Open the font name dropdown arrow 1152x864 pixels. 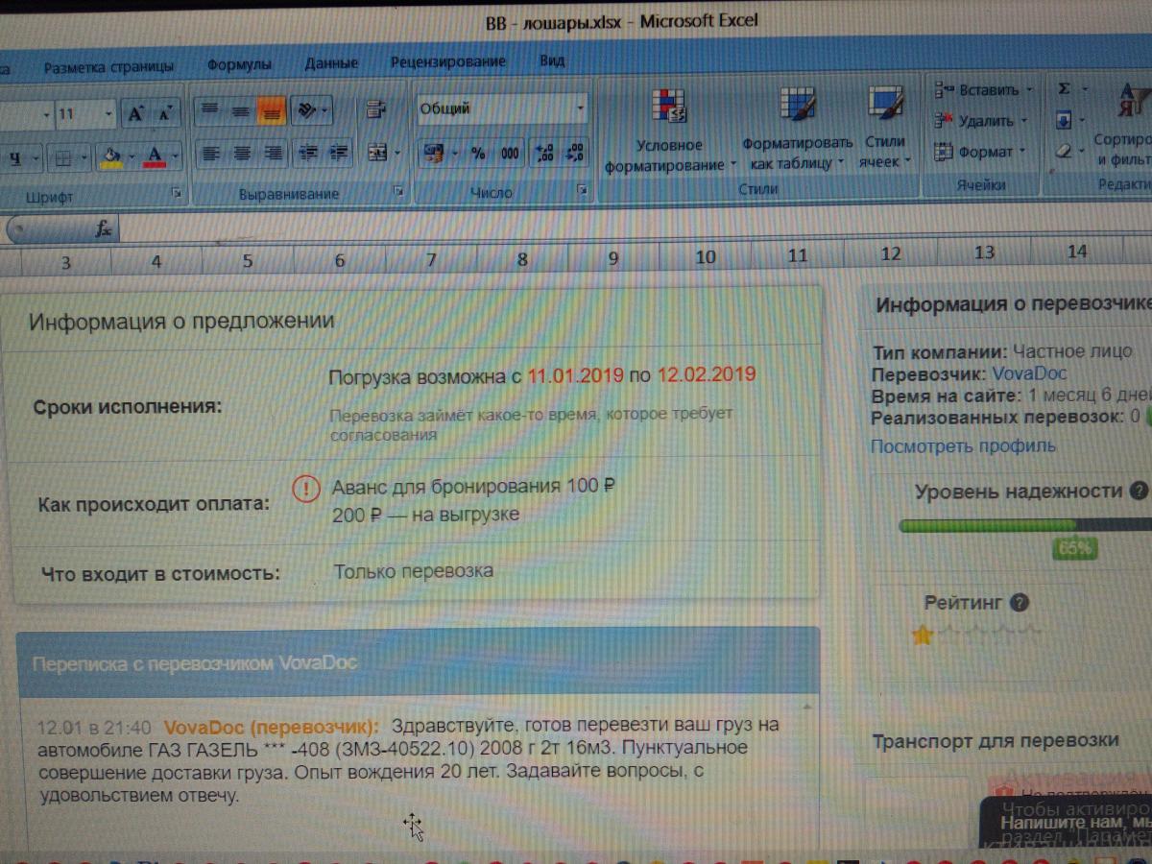[x=46, y=115]
